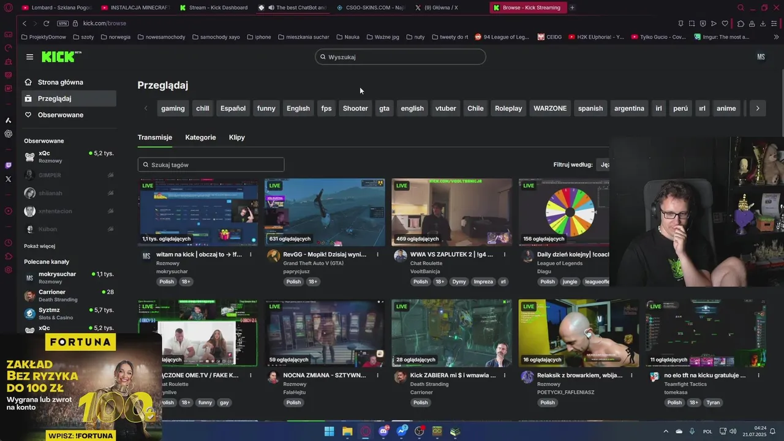Open Opera sidebar settings gear icon
The width and height of the screenshot is (784, 441).
click(8, 269)
